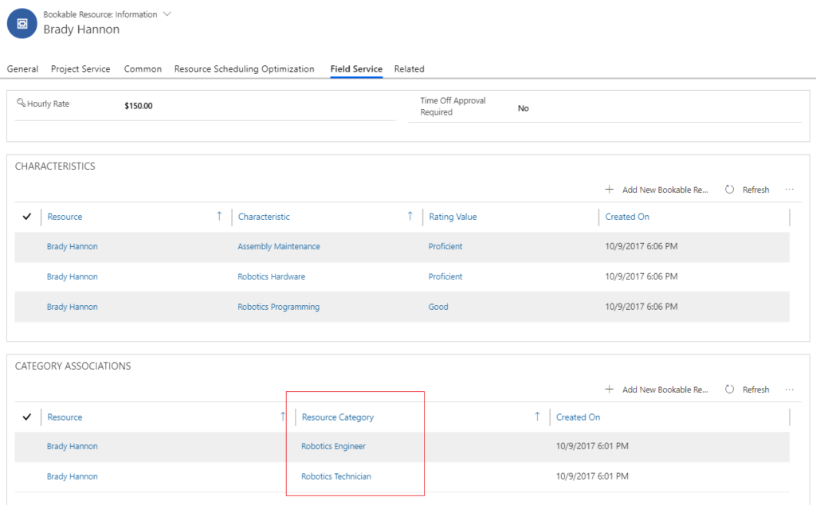Add new record in Characteristics grid
Screen dimensions: 816x505
pyautogui.click(x=657, y=190)
